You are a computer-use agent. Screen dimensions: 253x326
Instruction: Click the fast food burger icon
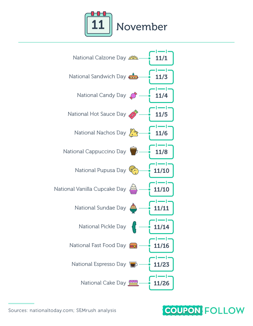[133, 245]
